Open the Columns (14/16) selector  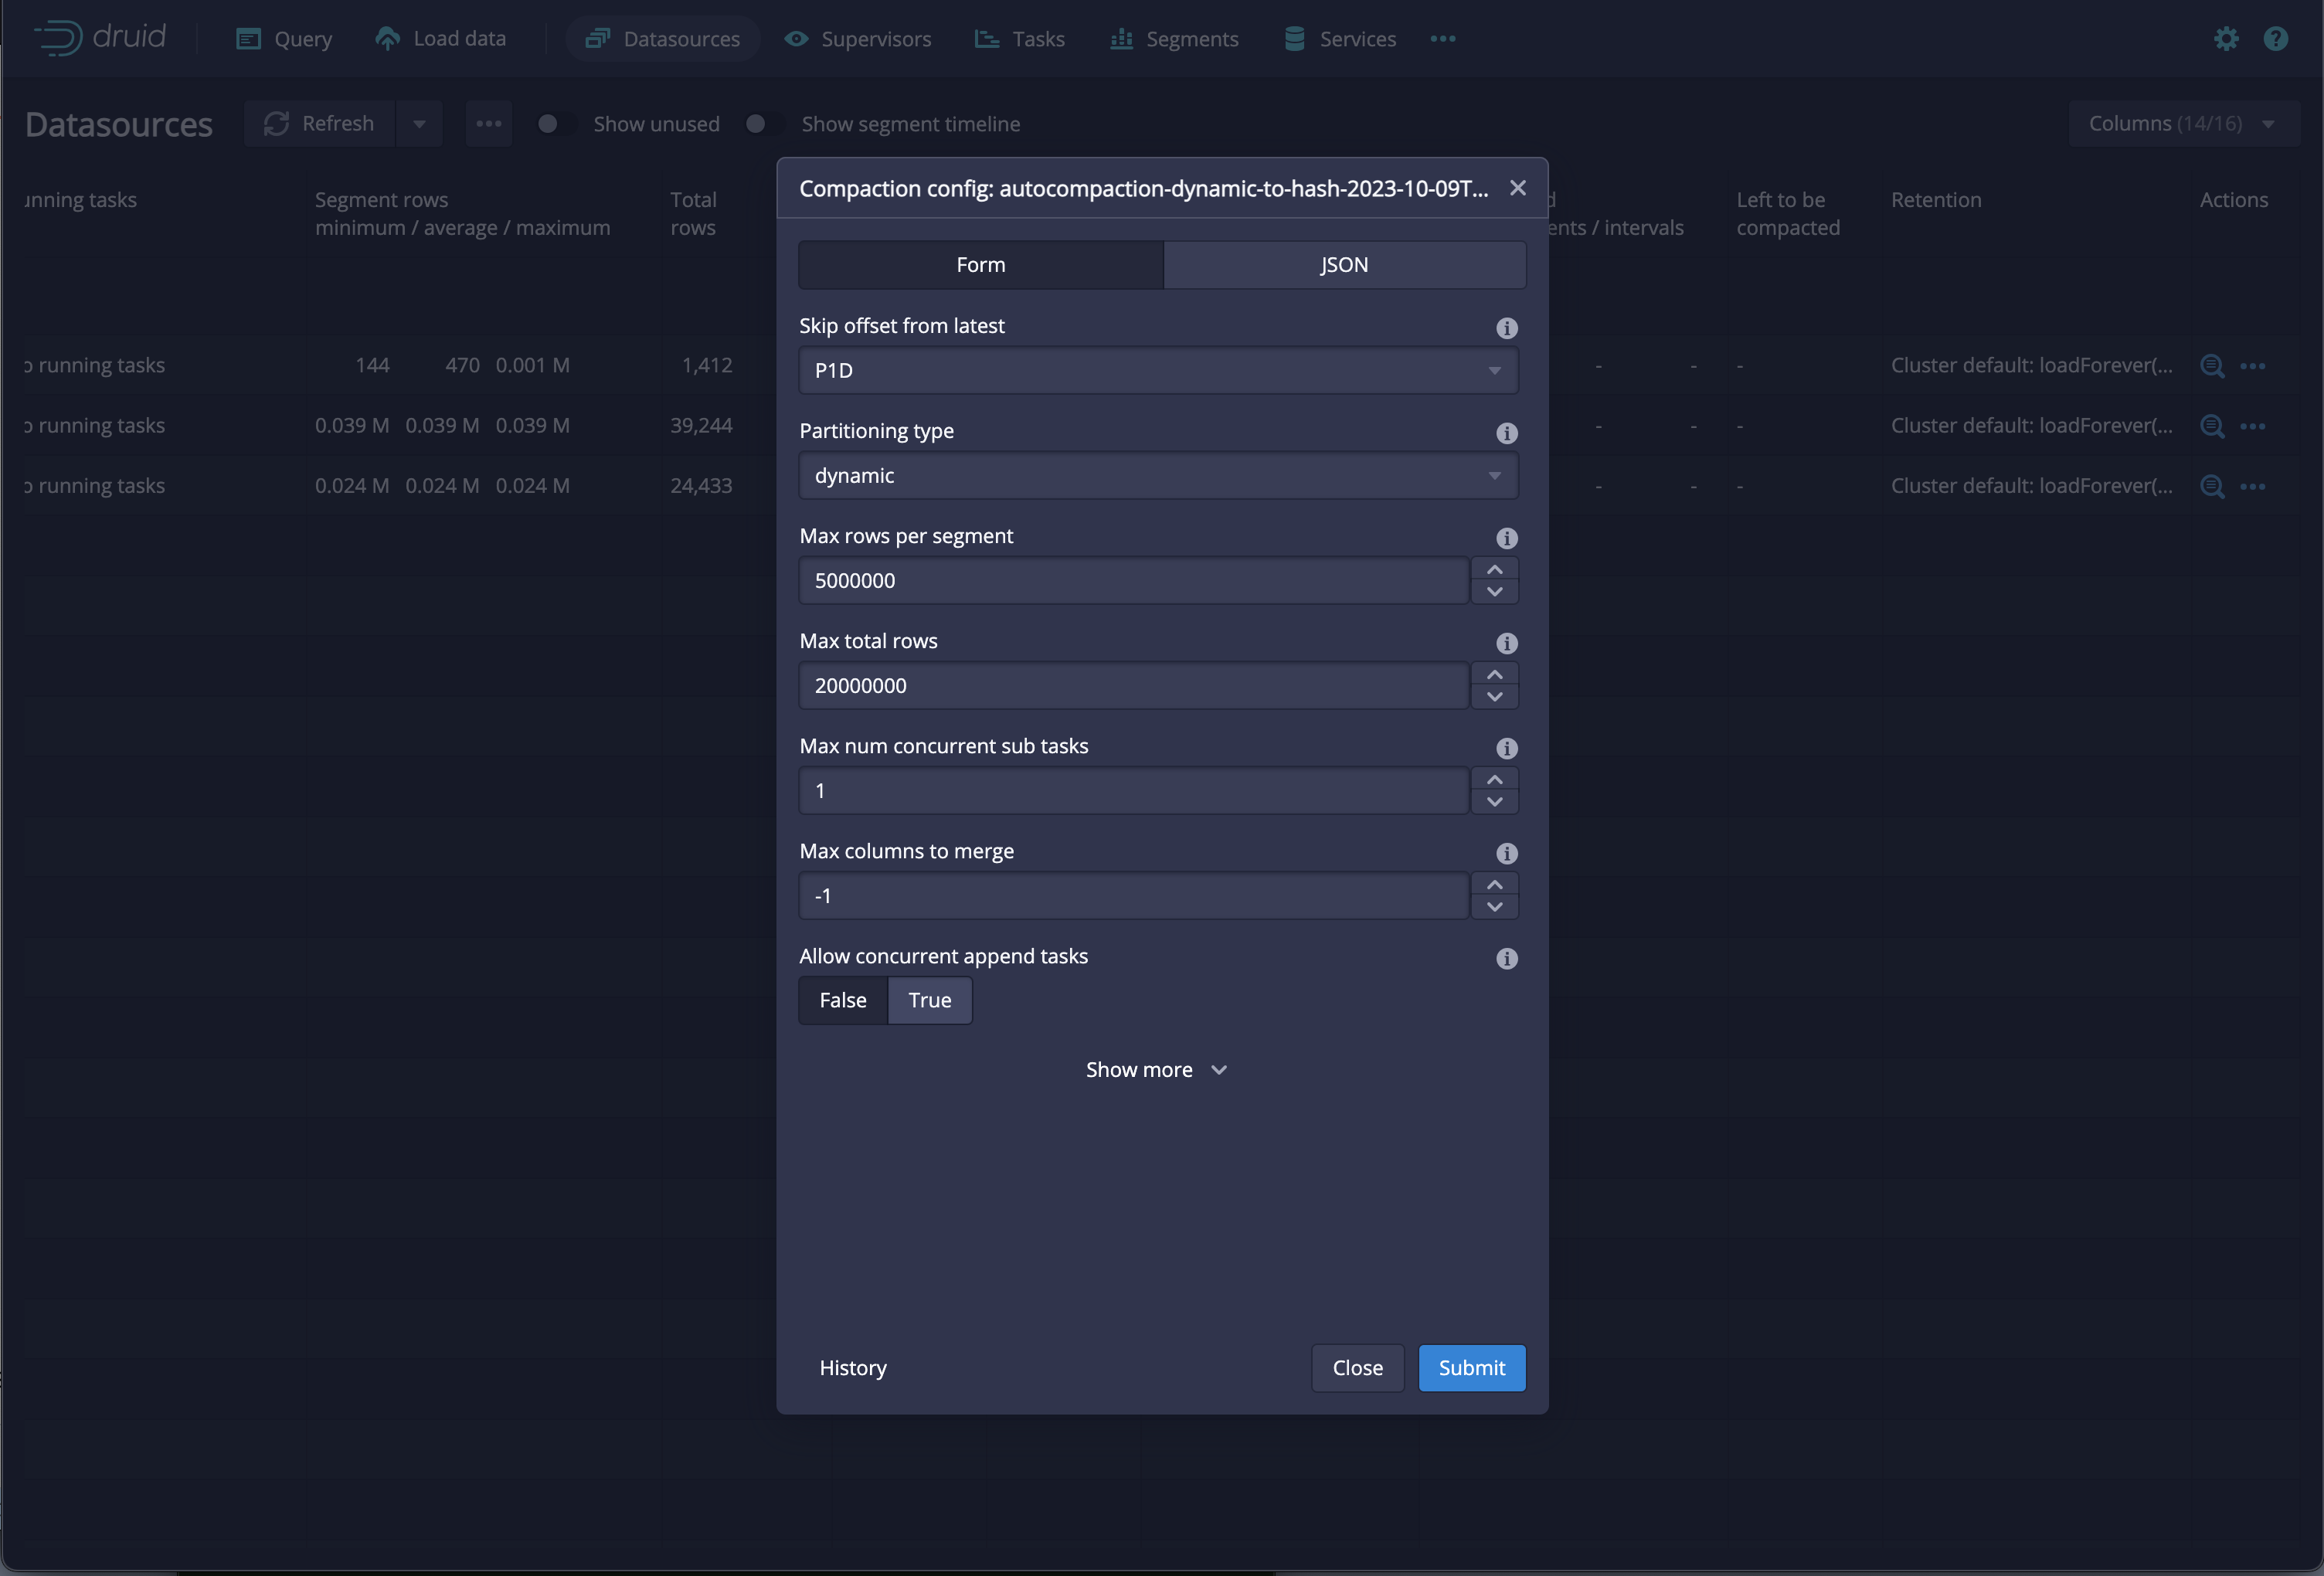2183,122
